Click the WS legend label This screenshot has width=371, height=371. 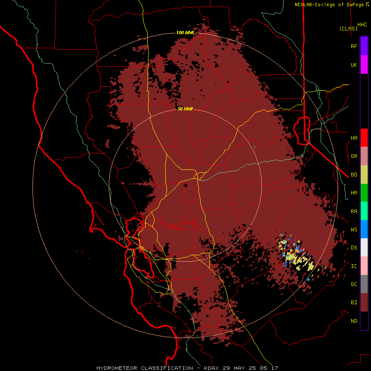point(354,229)
